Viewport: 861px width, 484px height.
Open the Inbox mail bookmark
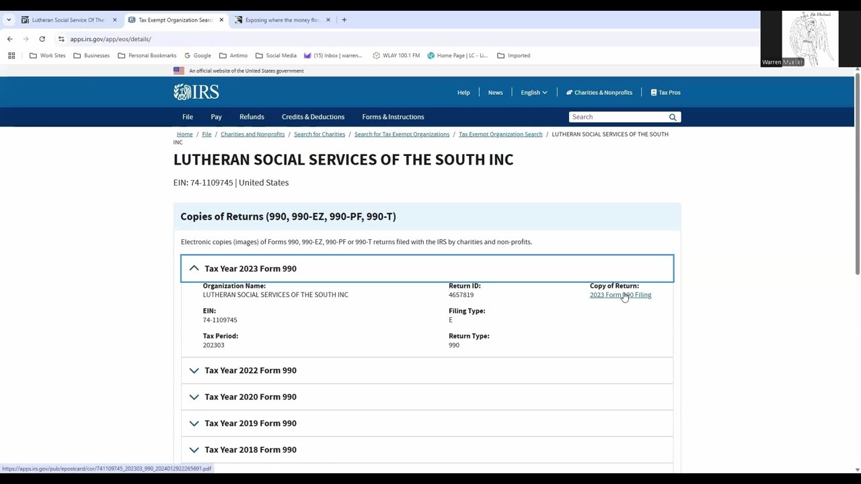point(333,56)
